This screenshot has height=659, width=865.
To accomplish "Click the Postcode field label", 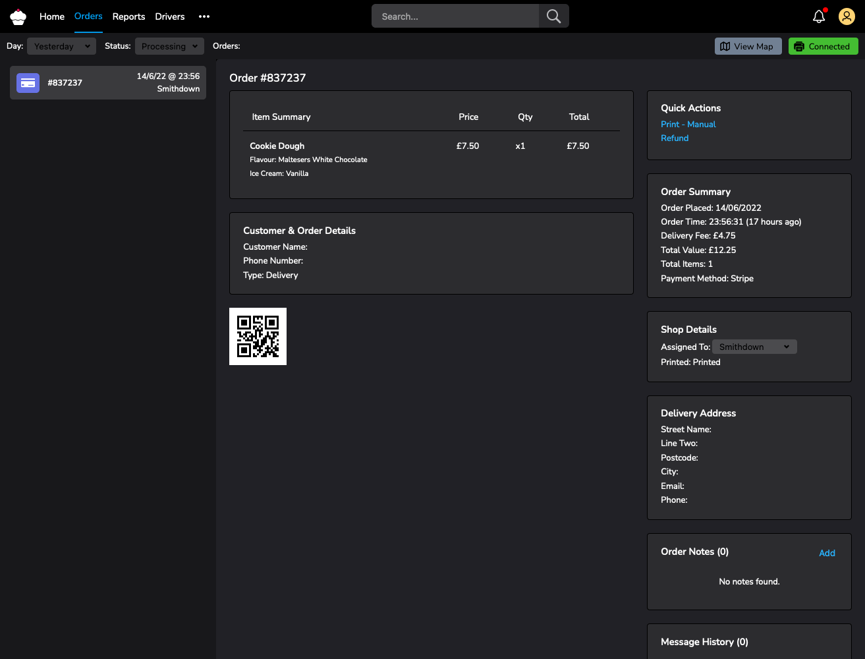I will click(679, 457).
